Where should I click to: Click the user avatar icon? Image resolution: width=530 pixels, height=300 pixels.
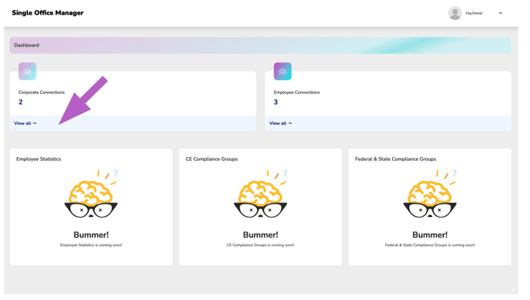click(x=455, y=13)
